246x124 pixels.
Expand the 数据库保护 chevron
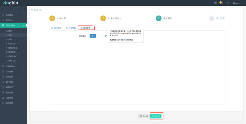24,66
